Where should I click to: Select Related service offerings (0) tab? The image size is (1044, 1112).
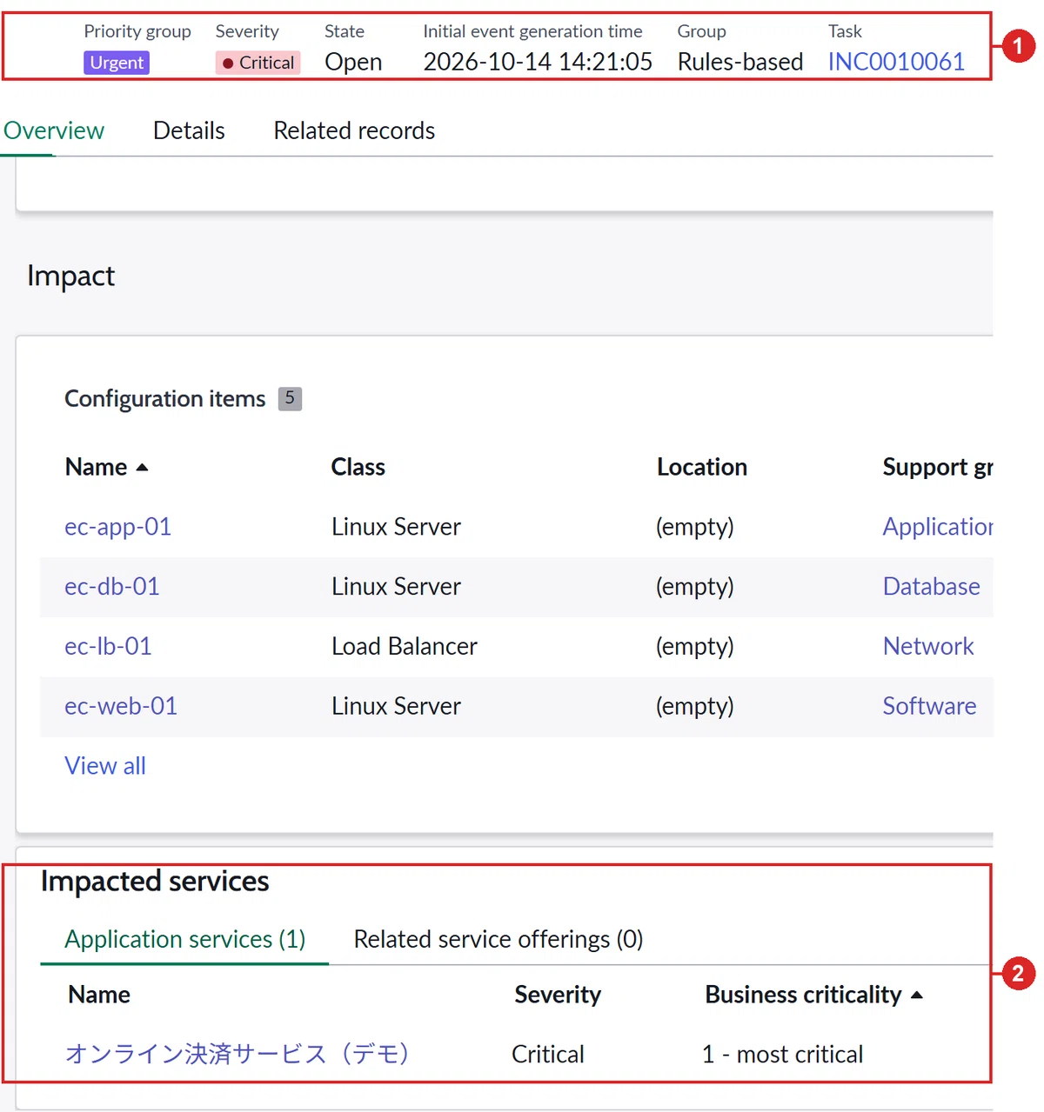pos(499,939)
